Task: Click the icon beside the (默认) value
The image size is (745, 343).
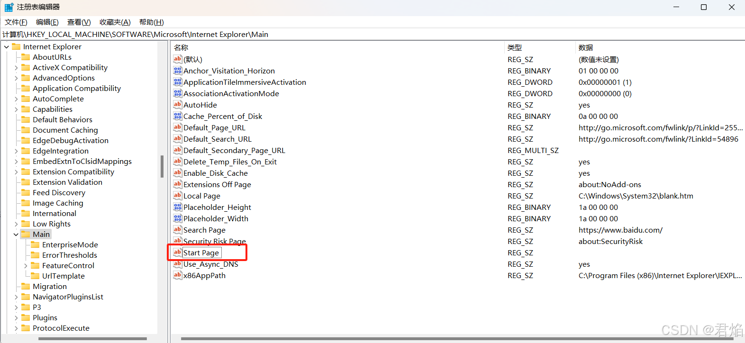Action: (178, 59)
